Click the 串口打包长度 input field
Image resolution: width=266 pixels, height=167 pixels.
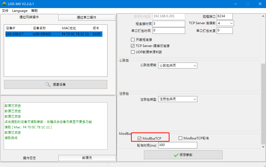tap(225, 31)
